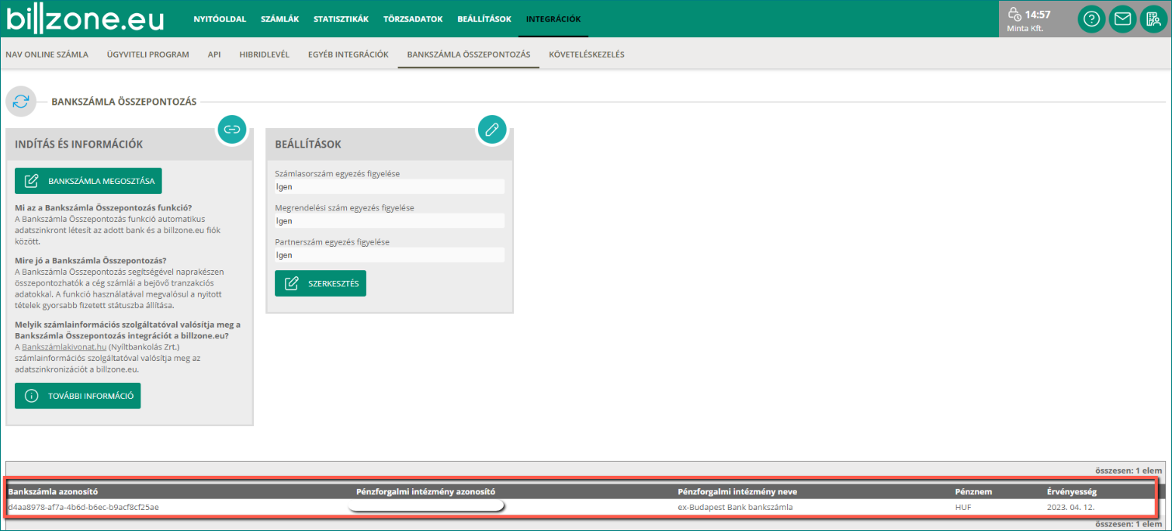Open the messages envelope icon

tap(1122, 19)
